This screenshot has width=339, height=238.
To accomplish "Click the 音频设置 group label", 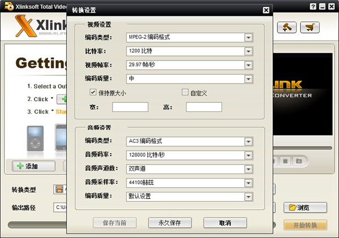I will click(x=99, y=127).
